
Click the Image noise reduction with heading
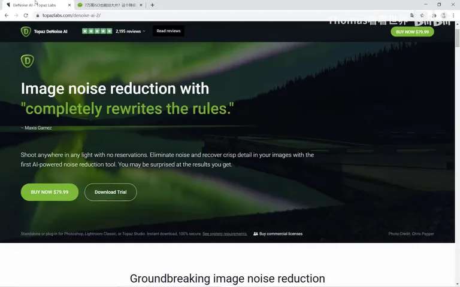tap(115, 88)
